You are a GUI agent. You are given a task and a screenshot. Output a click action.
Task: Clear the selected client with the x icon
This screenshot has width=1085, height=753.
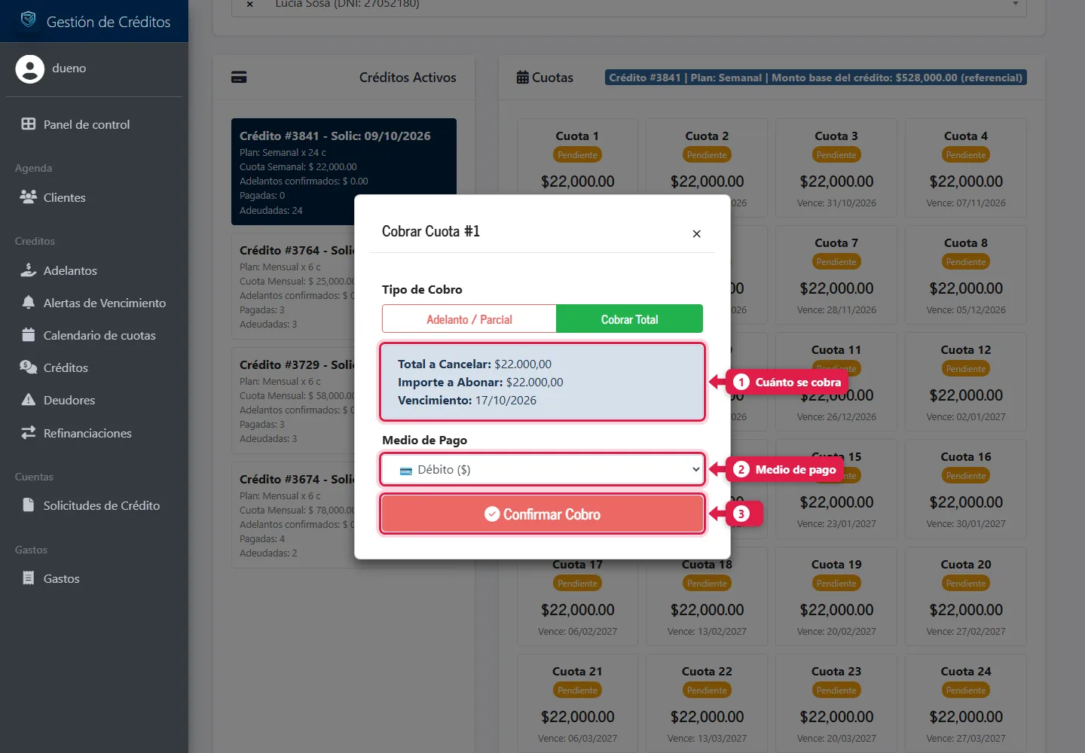(250, 5)
